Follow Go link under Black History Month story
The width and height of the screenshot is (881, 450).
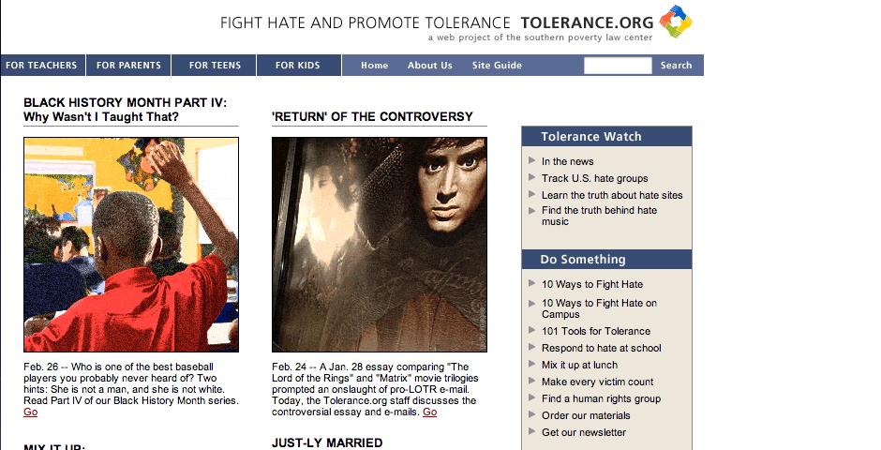[x=30, y=412]
